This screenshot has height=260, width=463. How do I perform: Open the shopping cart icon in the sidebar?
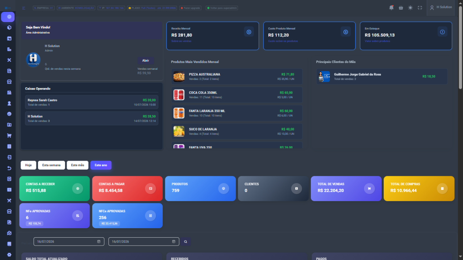9,136
